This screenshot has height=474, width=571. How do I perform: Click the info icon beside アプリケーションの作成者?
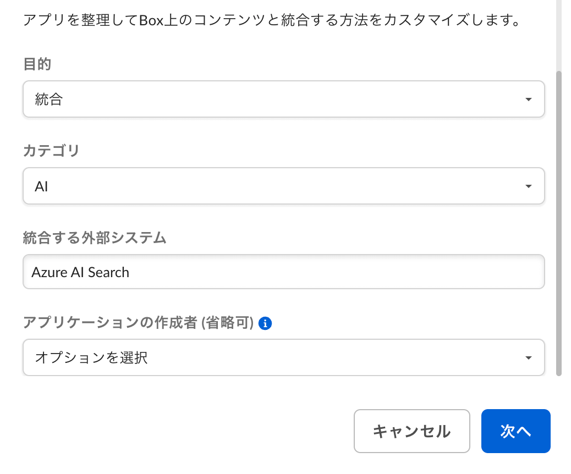pos(266,323)
